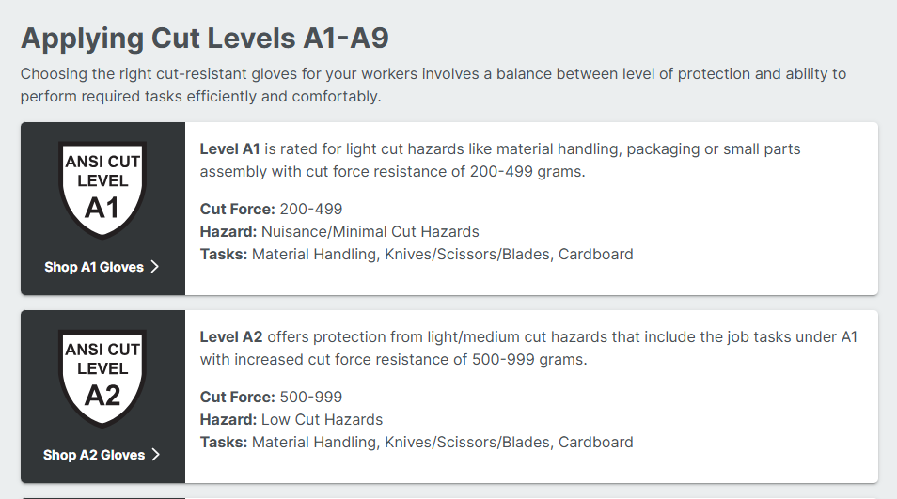Click the Applying Cut Levels A1-A9 heading

coord(205,39)
